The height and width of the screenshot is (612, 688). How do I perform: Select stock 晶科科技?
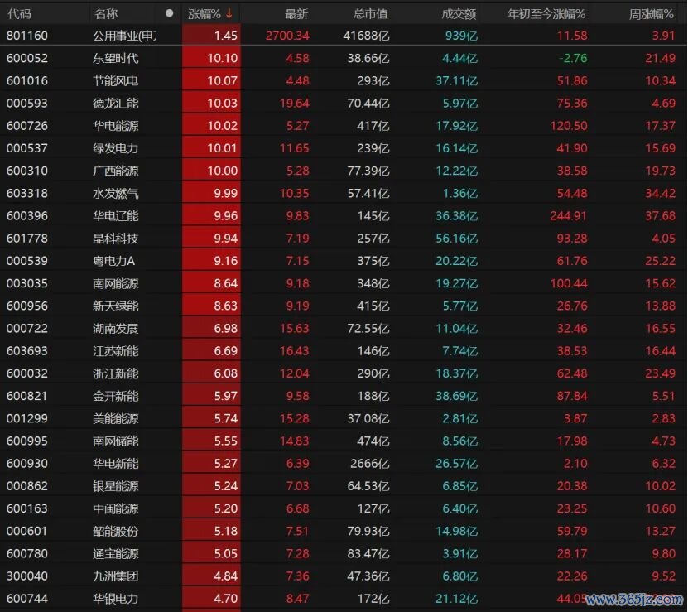[115, 239]
